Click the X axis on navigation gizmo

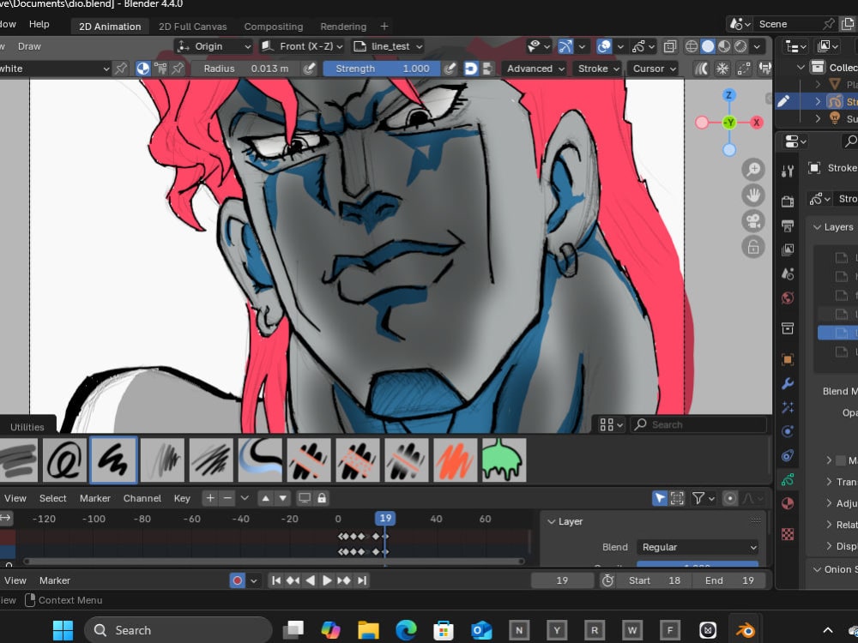click(756, 123)
